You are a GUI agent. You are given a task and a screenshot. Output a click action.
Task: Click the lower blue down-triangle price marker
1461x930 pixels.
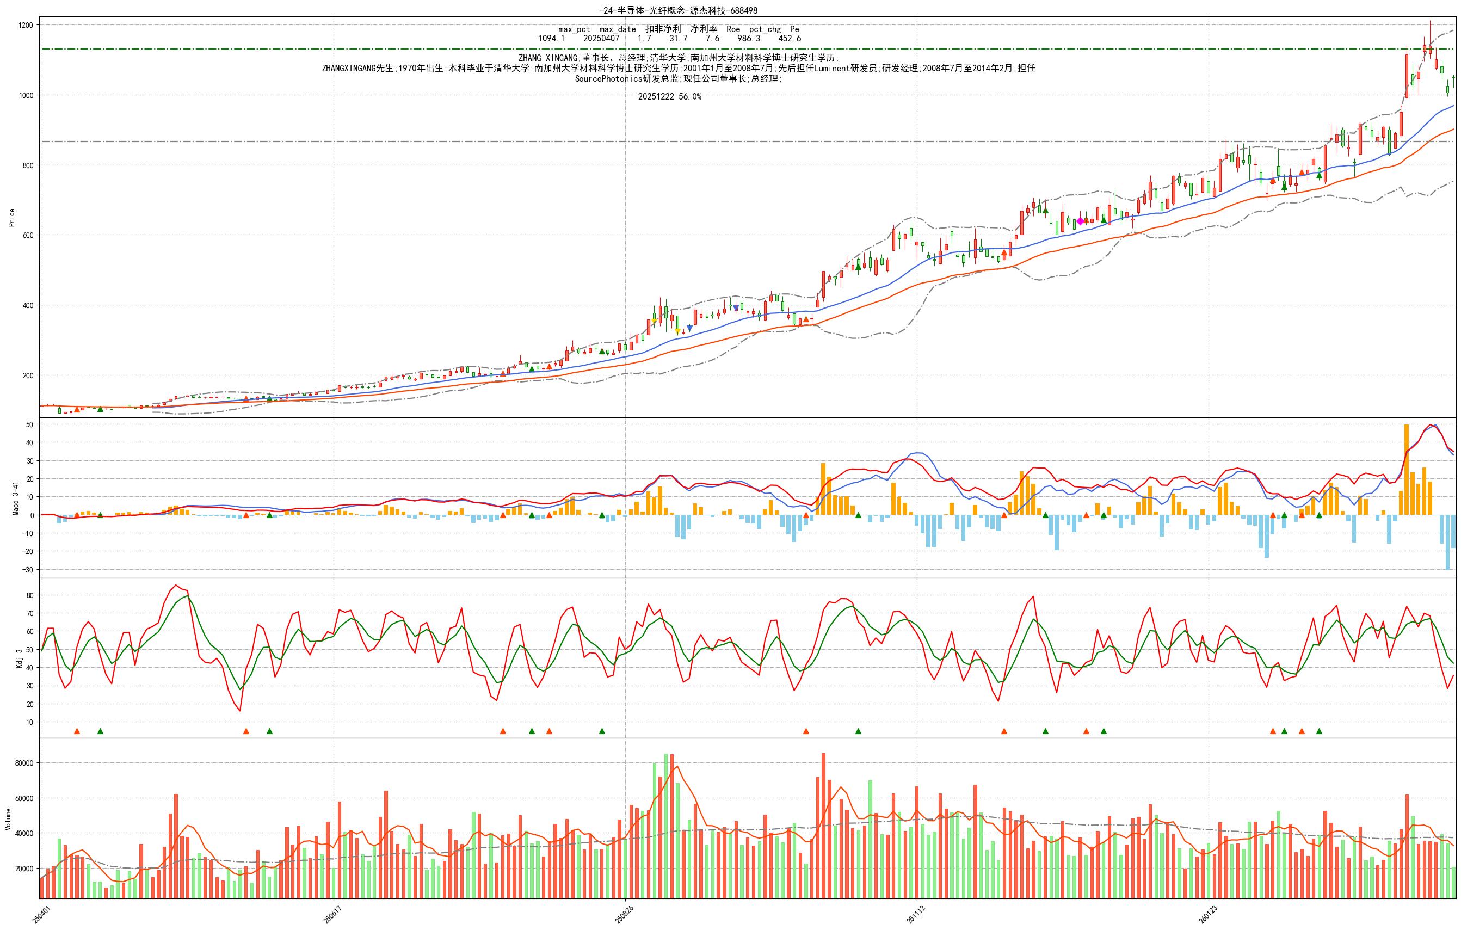[x=689, y=328]
